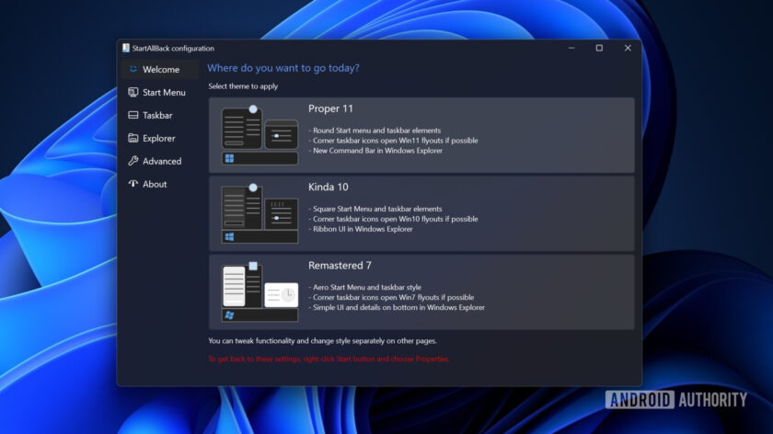Click the Start Menu sidebar icon

pos(133,93)
